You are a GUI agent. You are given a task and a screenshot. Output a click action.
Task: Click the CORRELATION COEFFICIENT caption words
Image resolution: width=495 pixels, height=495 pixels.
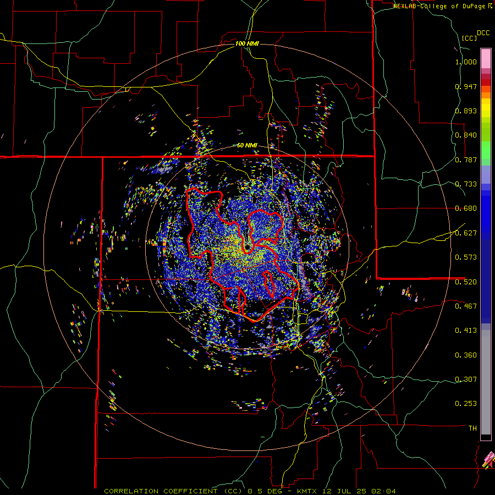pyautogui.click(x=161, y=491)
